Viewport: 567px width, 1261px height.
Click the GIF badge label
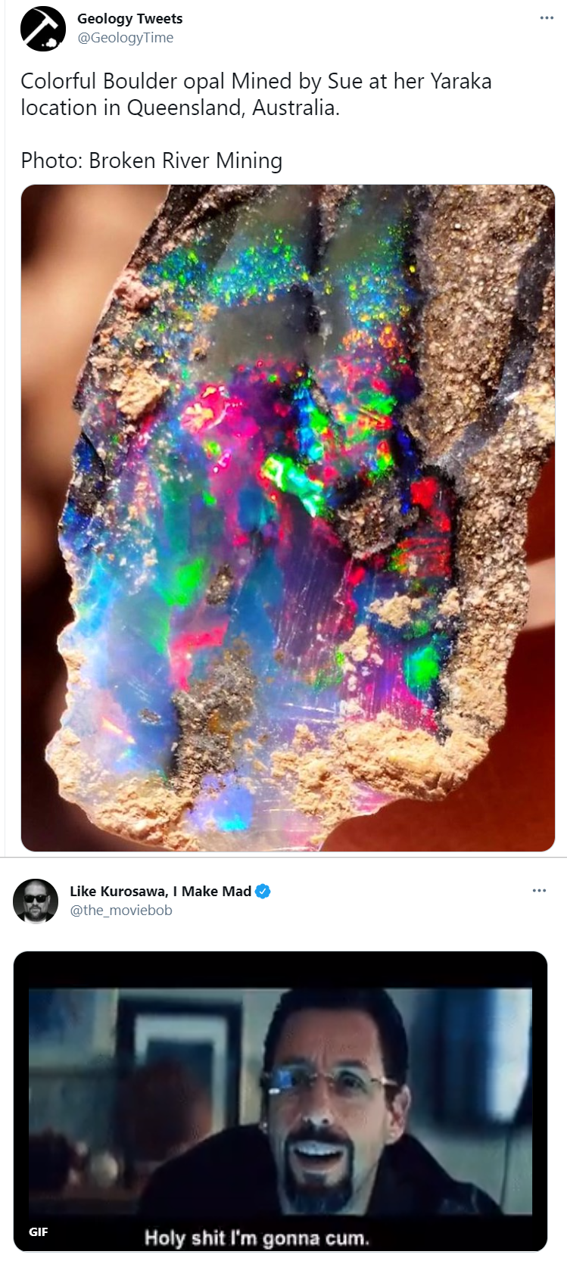39,1231
